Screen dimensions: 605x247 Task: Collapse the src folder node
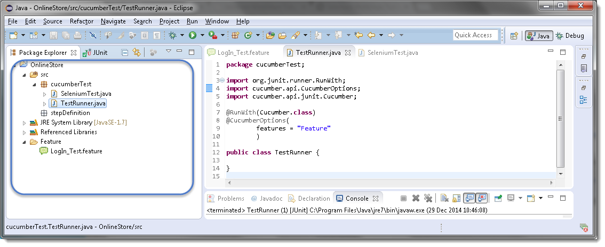(25, 75)
